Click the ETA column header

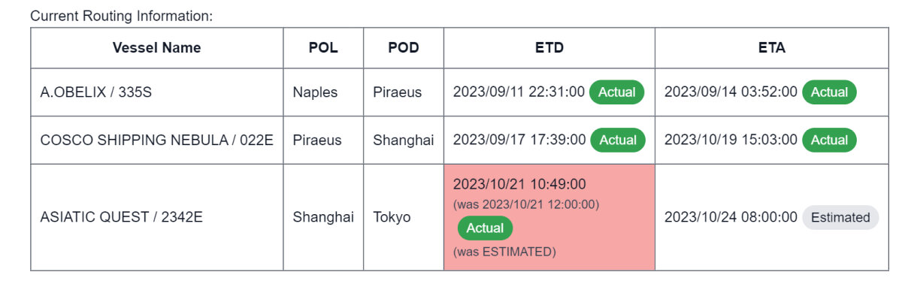(771, 48)
